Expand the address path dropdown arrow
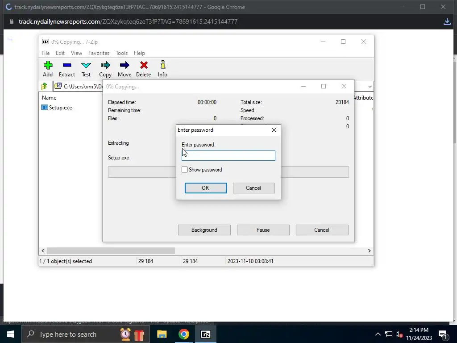The image size is (457, 343). point(370,86)
